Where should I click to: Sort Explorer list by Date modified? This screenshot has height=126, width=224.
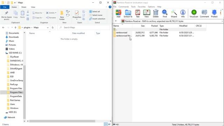(x=78, y=33)
